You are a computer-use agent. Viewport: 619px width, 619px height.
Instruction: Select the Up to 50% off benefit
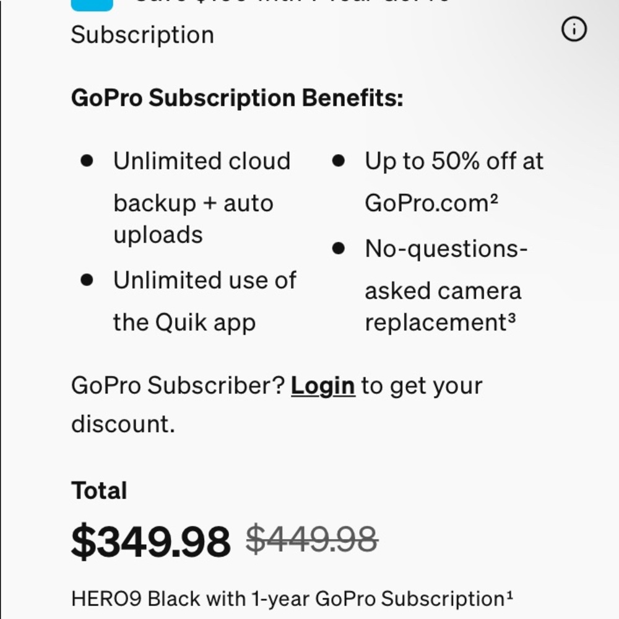(x=453, y=178)
